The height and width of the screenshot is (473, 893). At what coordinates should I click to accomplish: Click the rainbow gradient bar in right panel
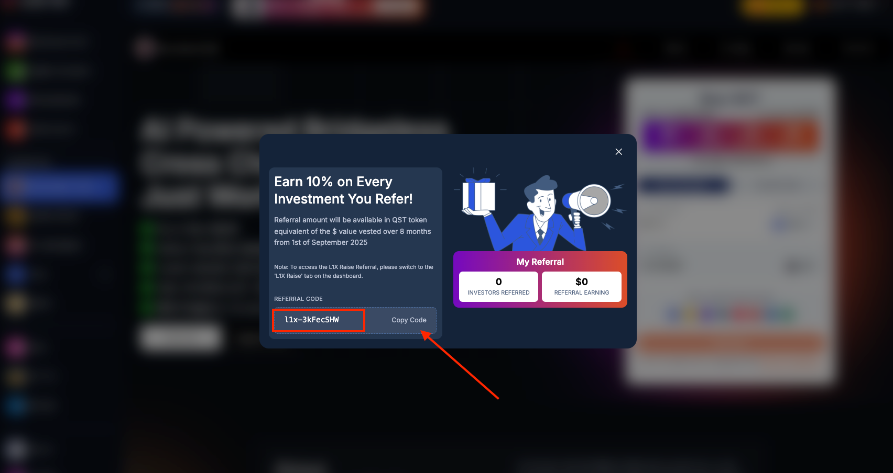click(x=731, y=135)
